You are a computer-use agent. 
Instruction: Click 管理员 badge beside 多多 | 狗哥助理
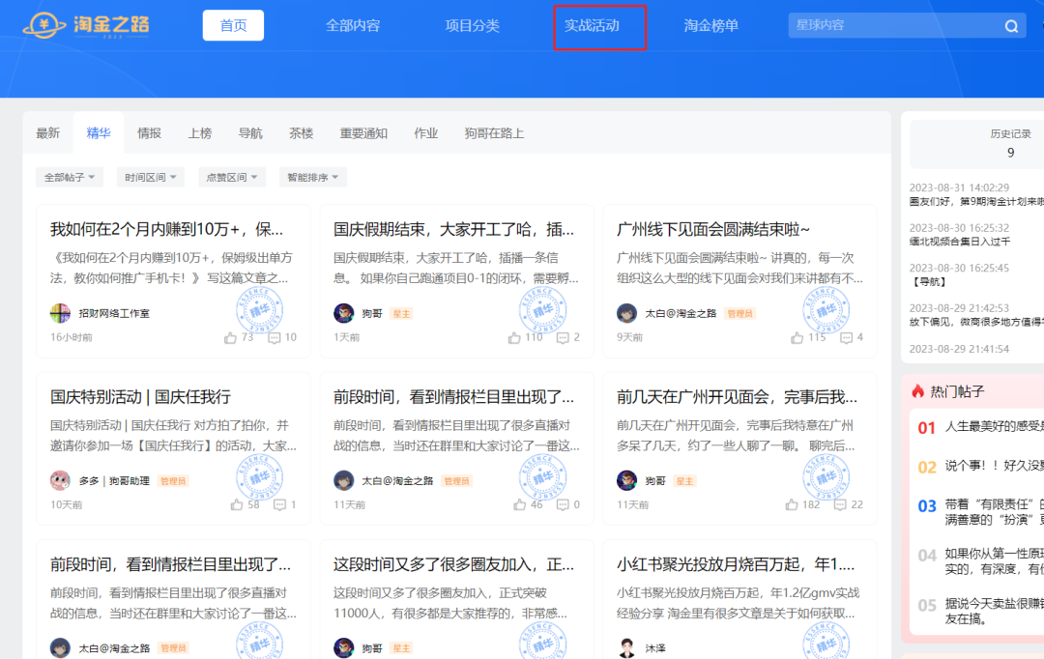coord(173,480)
